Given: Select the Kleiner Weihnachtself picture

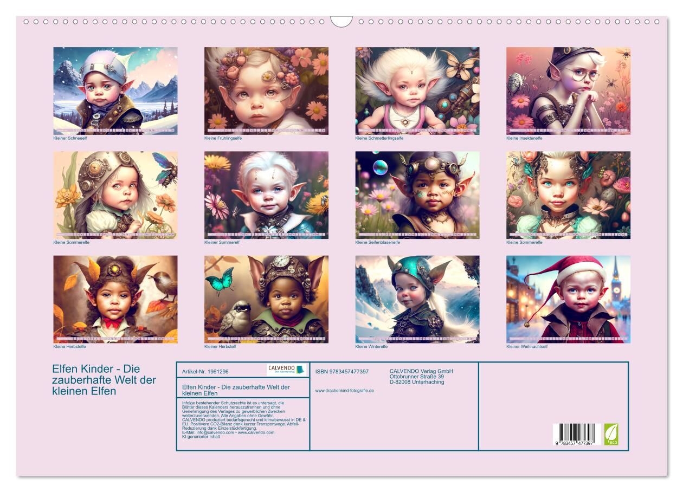Looking at the screenshot, I should click(568, 299).
